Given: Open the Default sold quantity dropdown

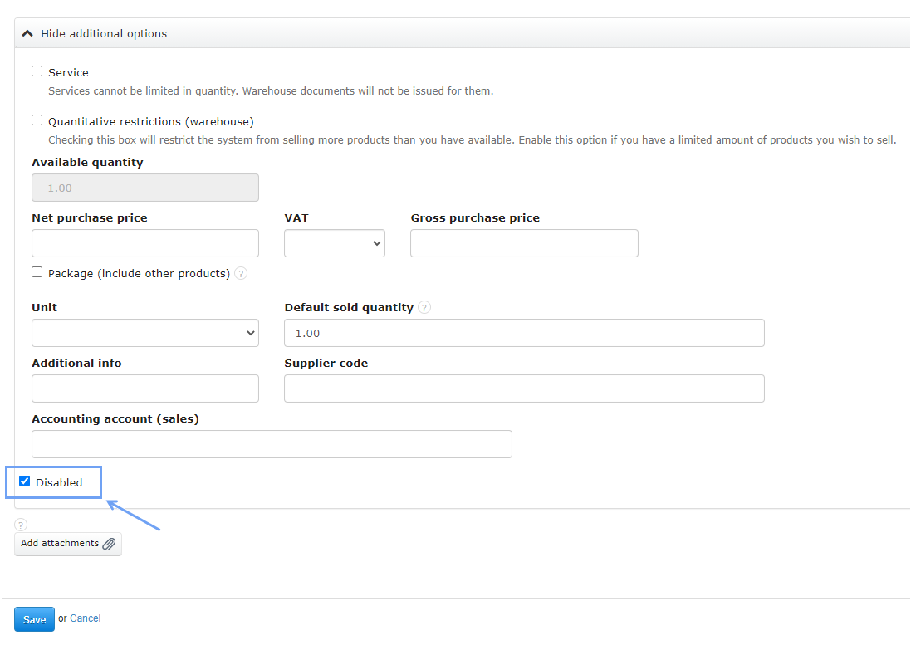Looking at the screenshot, I should tap(524, 332).
